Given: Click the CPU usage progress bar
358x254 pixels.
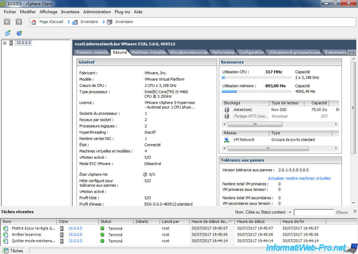Looking at the screenshot, I should point(257,77).
